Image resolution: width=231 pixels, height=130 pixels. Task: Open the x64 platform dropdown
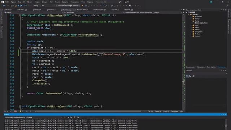(x=48, y=6)
